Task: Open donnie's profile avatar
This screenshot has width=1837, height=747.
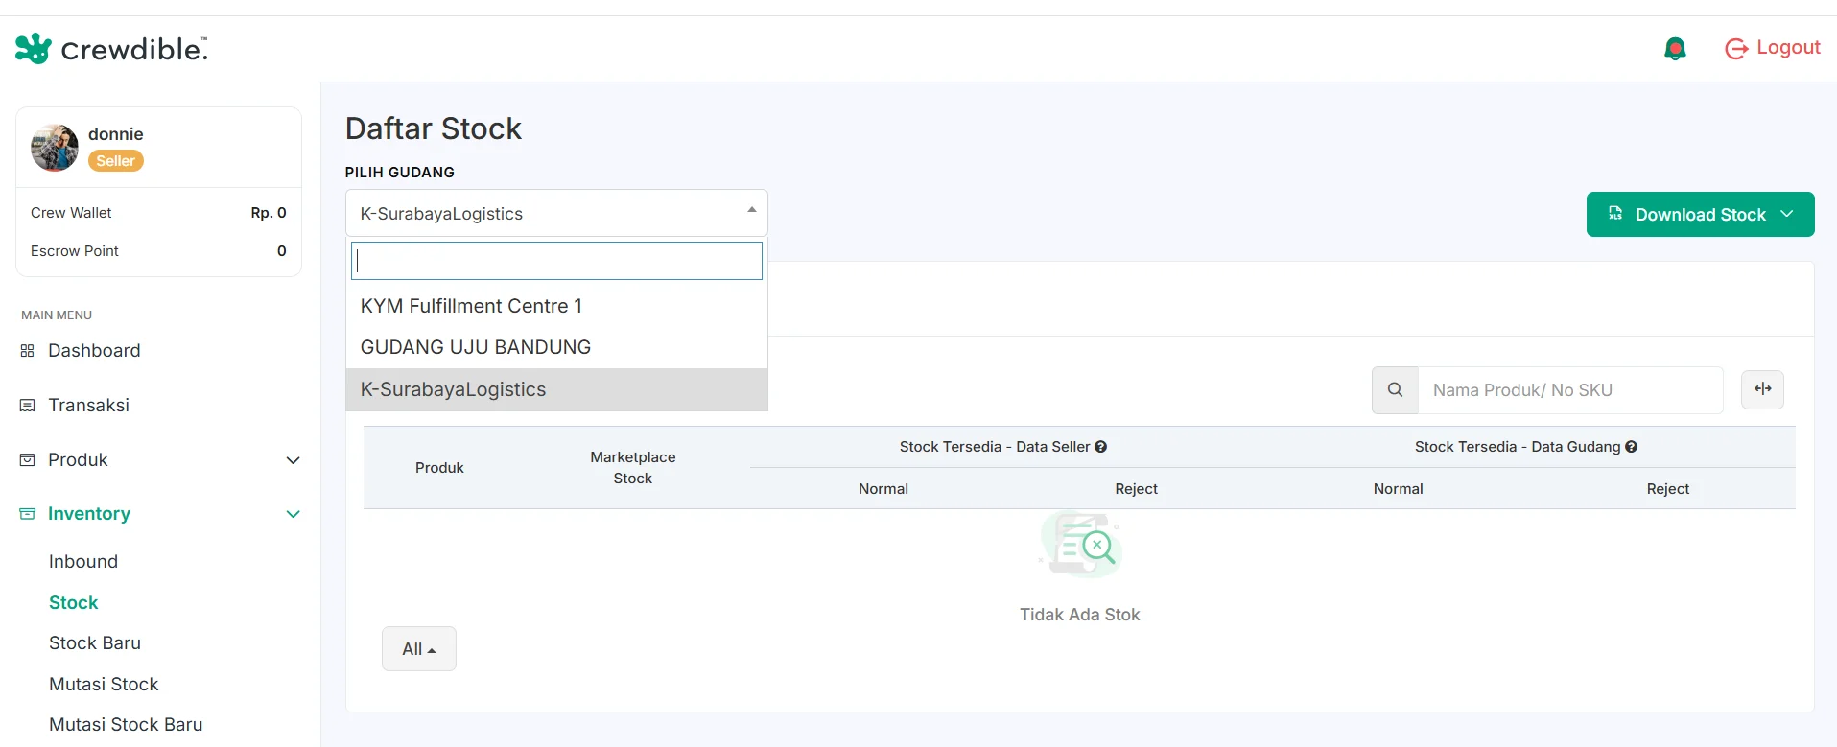Action: coord(55,148)
